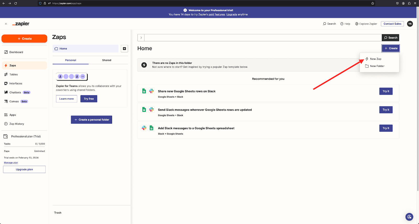This screenshot has width=419, height=224.
Task: Click the browser back arrow
Action: point(4,3)
